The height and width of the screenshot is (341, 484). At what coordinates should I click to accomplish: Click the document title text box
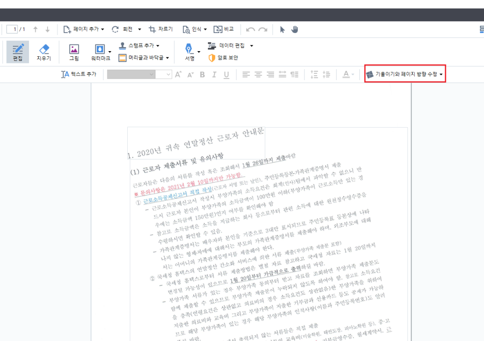click(196, 143)
